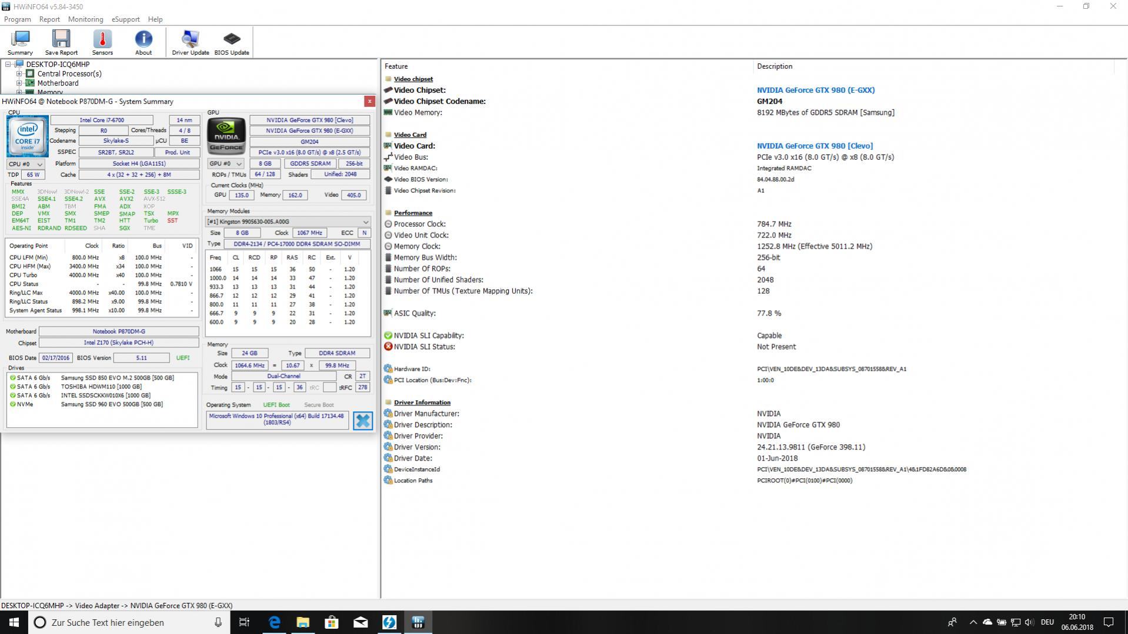
Task: Open the Program menu
Action: click(x=17, y=19)
